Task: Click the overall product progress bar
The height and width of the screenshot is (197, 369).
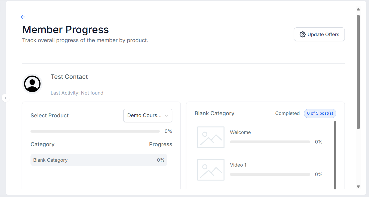Action: [95, 131]
